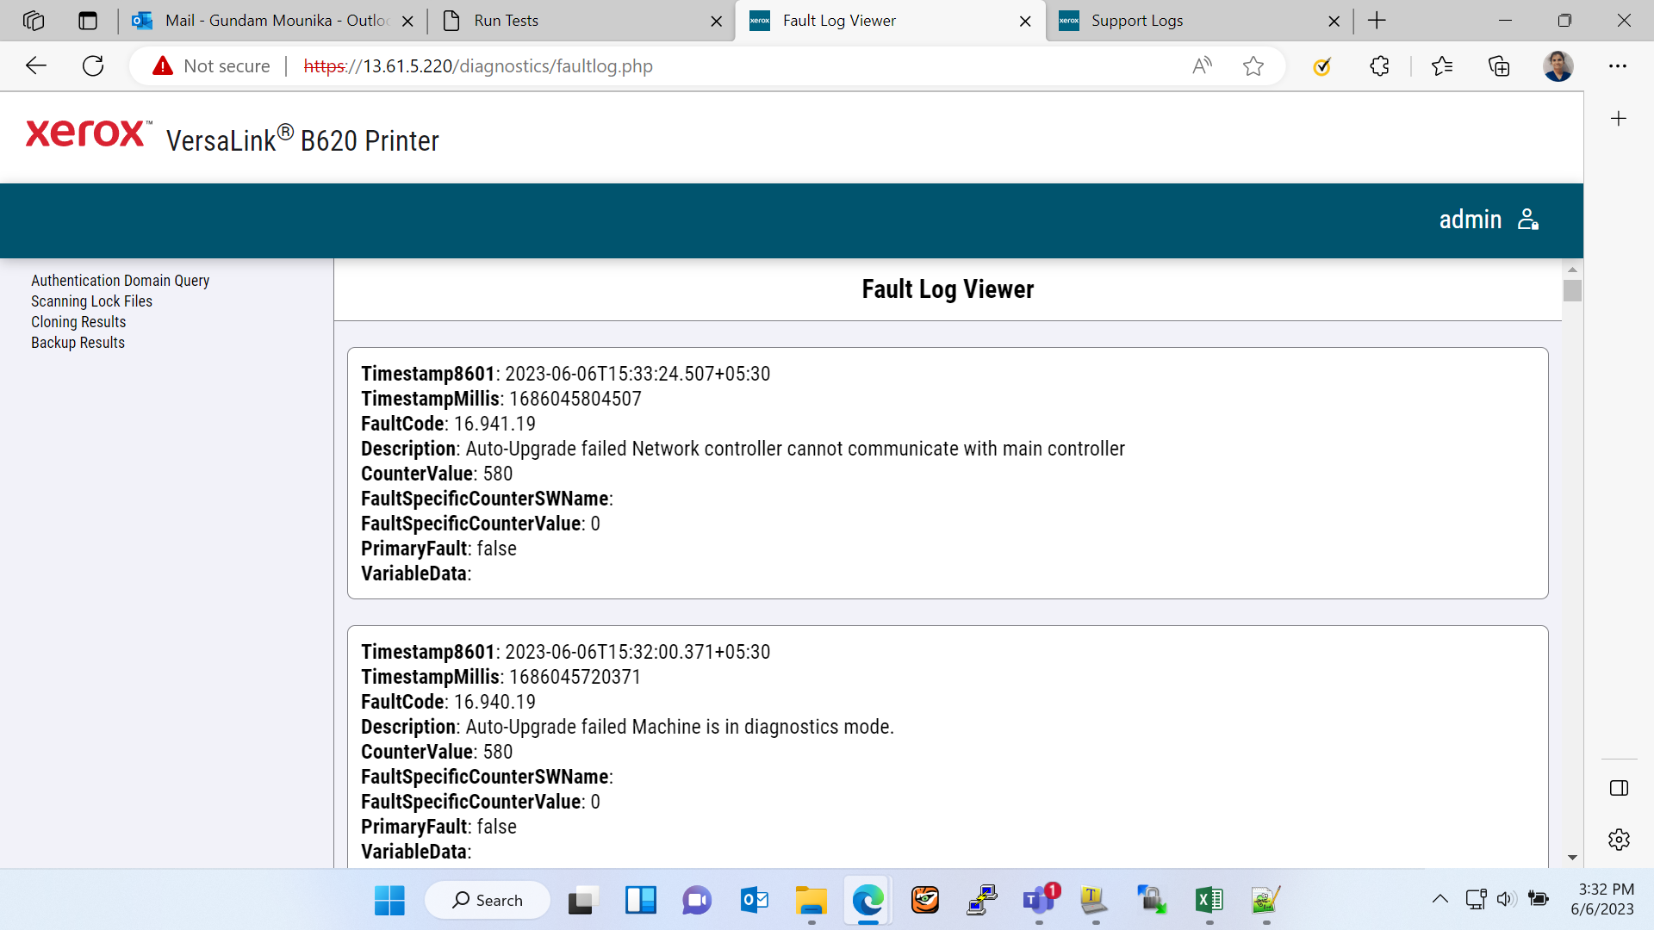Open Scanning Lock Files link

coord(91,301)
